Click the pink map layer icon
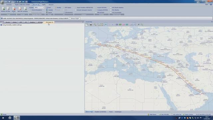 pos(123,25)
